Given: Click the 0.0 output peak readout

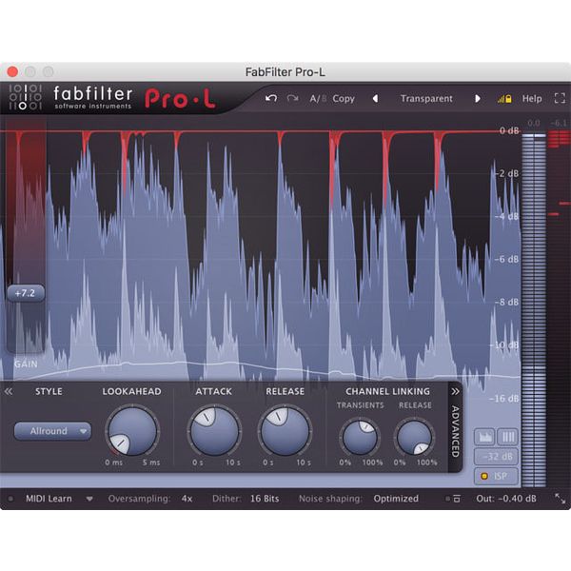Looking at the screenshot, I should (534, 123).
